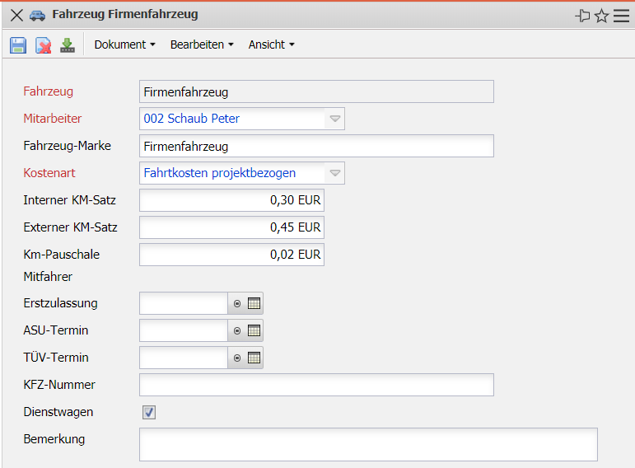Expand the Kostenart dropdown
The image size is (635, 468).
[x=334, y=173]
